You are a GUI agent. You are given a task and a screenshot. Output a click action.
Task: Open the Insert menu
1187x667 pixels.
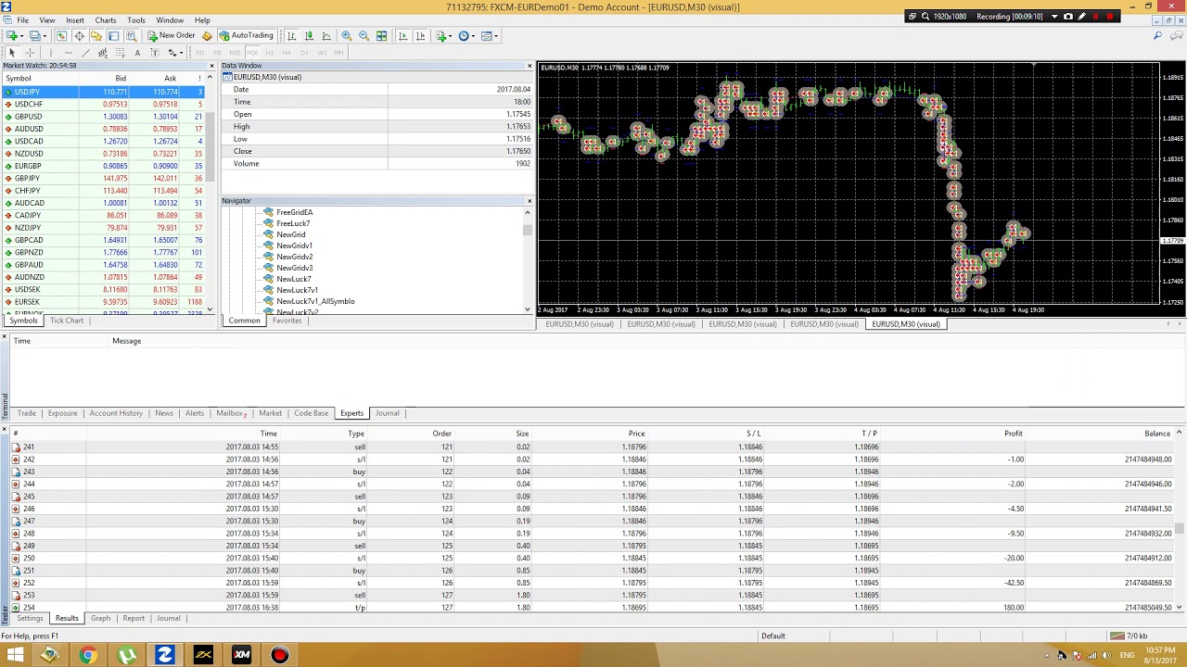pos(75,19)
